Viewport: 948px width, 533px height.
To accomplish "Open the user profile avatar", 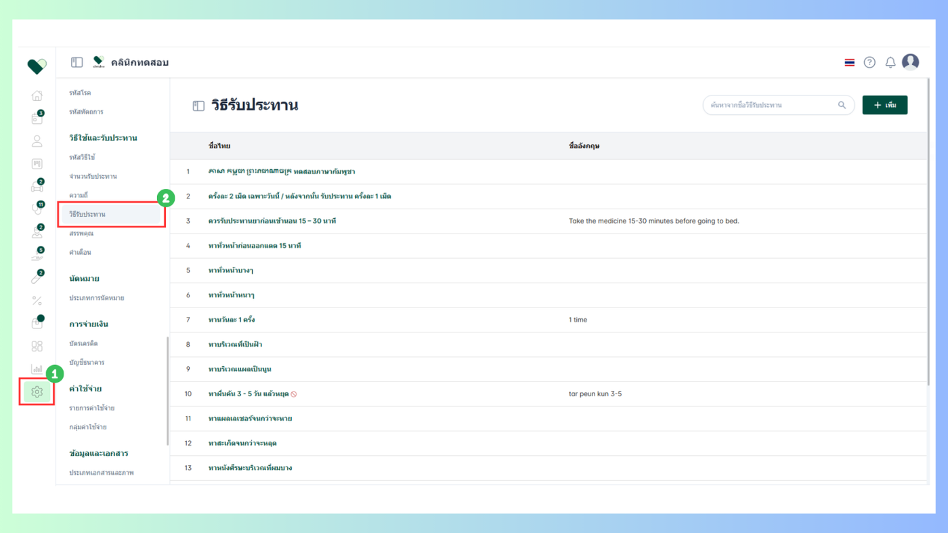I will pyautogui.click(x=911, y=62).
